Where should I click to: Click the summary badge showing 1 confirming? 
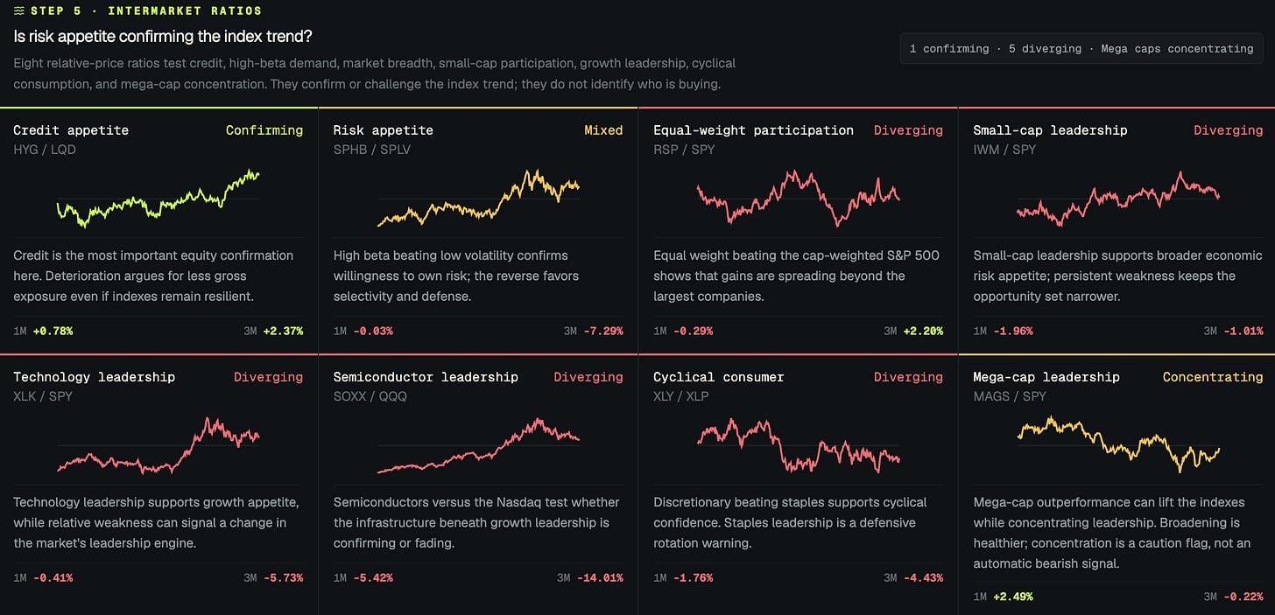(x=1082, y=48)
